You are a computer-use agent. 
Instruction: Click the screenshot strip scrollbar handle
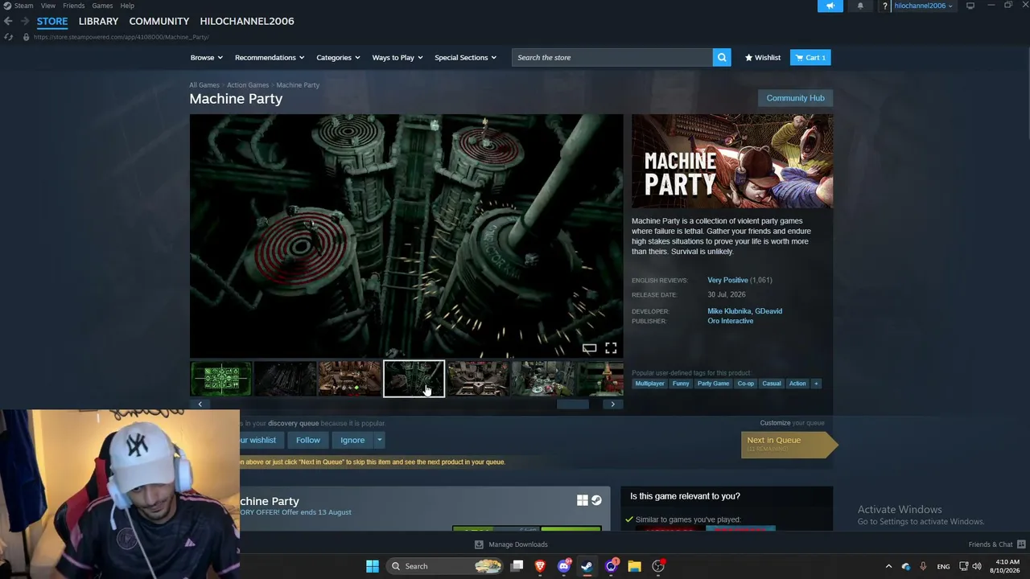click(x=573, y=404)
